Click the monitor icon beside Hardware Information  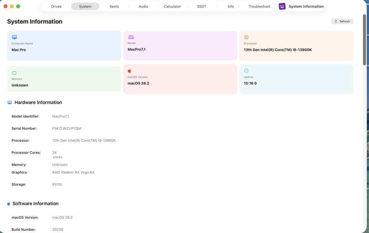[10, 103]
